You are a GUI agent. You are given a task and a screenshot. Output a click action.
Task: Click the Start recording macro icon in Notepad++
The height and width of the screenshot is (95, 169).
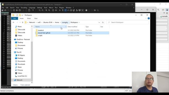pos(86,10)
